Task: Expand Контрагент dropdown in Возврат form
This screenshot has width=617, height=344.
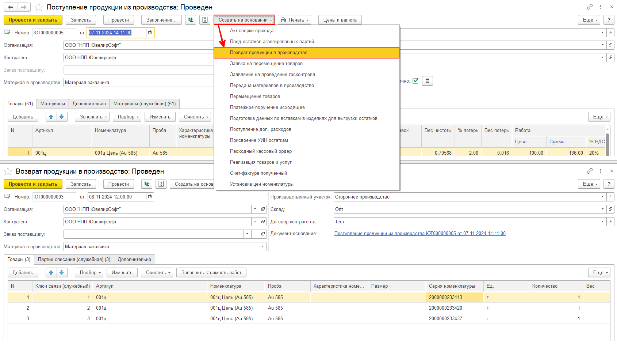Action: (x=255, y=222)
